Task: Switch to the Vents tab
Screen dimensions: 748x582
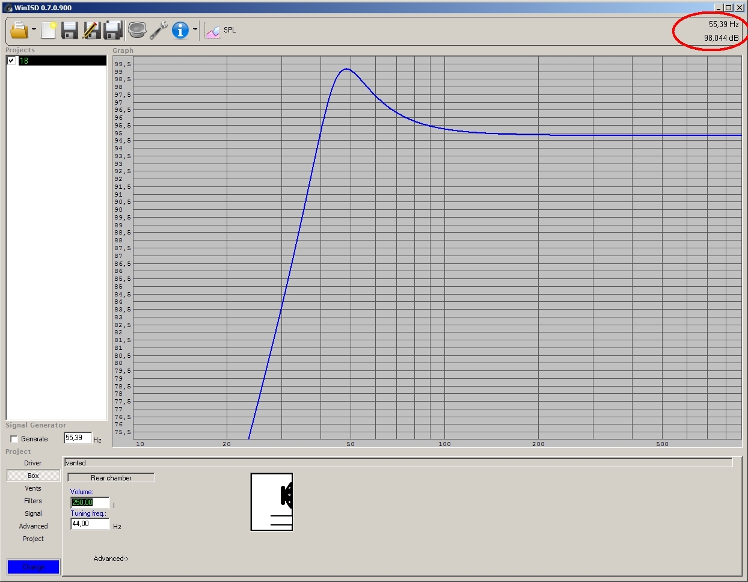Action: [33, 488]
